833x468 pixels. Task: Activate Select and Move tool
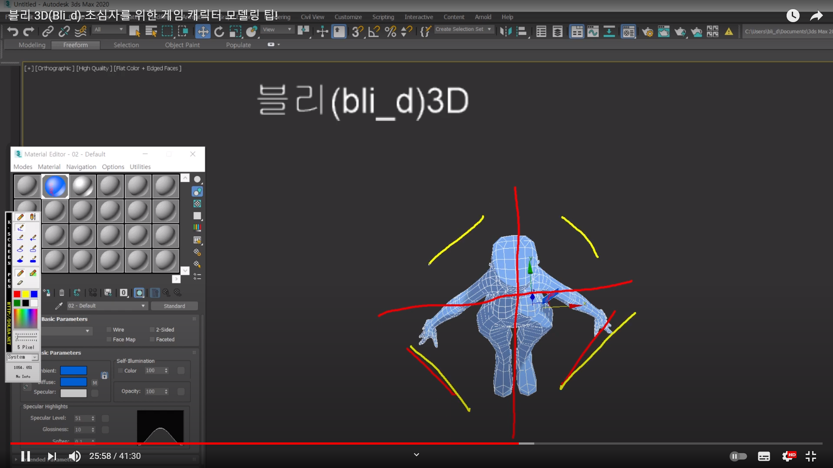[x=203, y=31]
